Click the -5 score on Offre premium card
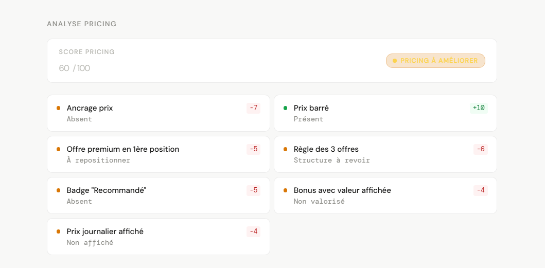The width and height of the screenshot is (545, 268). (253, 149)
